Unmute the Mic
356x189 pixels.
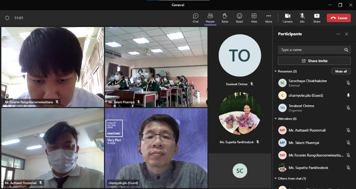(x=302, y=18)
